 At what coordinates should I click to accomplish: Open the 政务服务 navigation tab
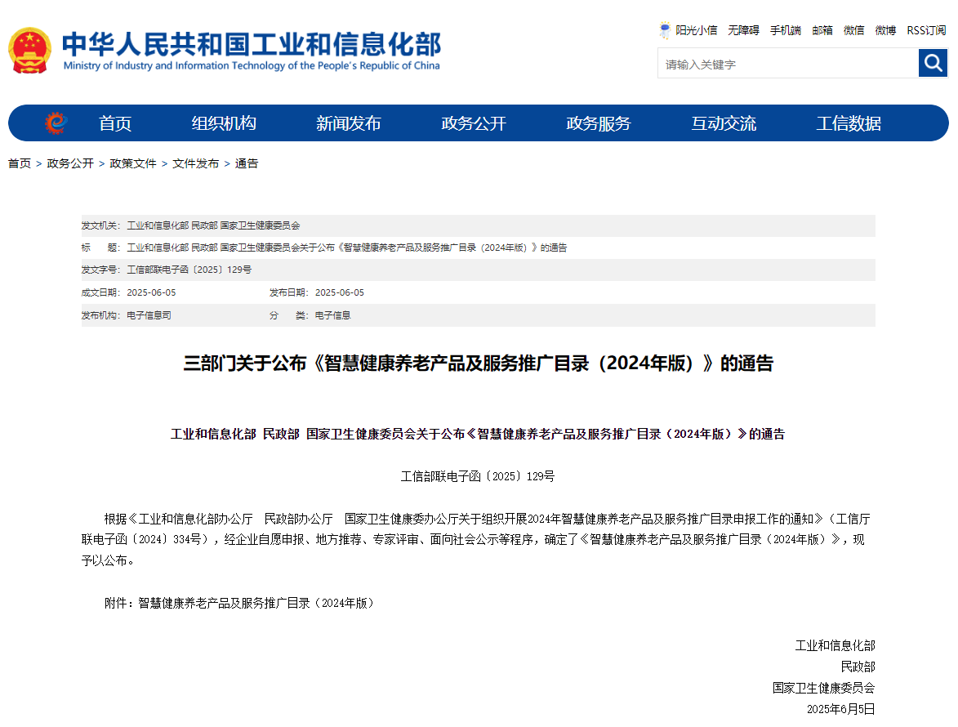[x=599, y=123]
